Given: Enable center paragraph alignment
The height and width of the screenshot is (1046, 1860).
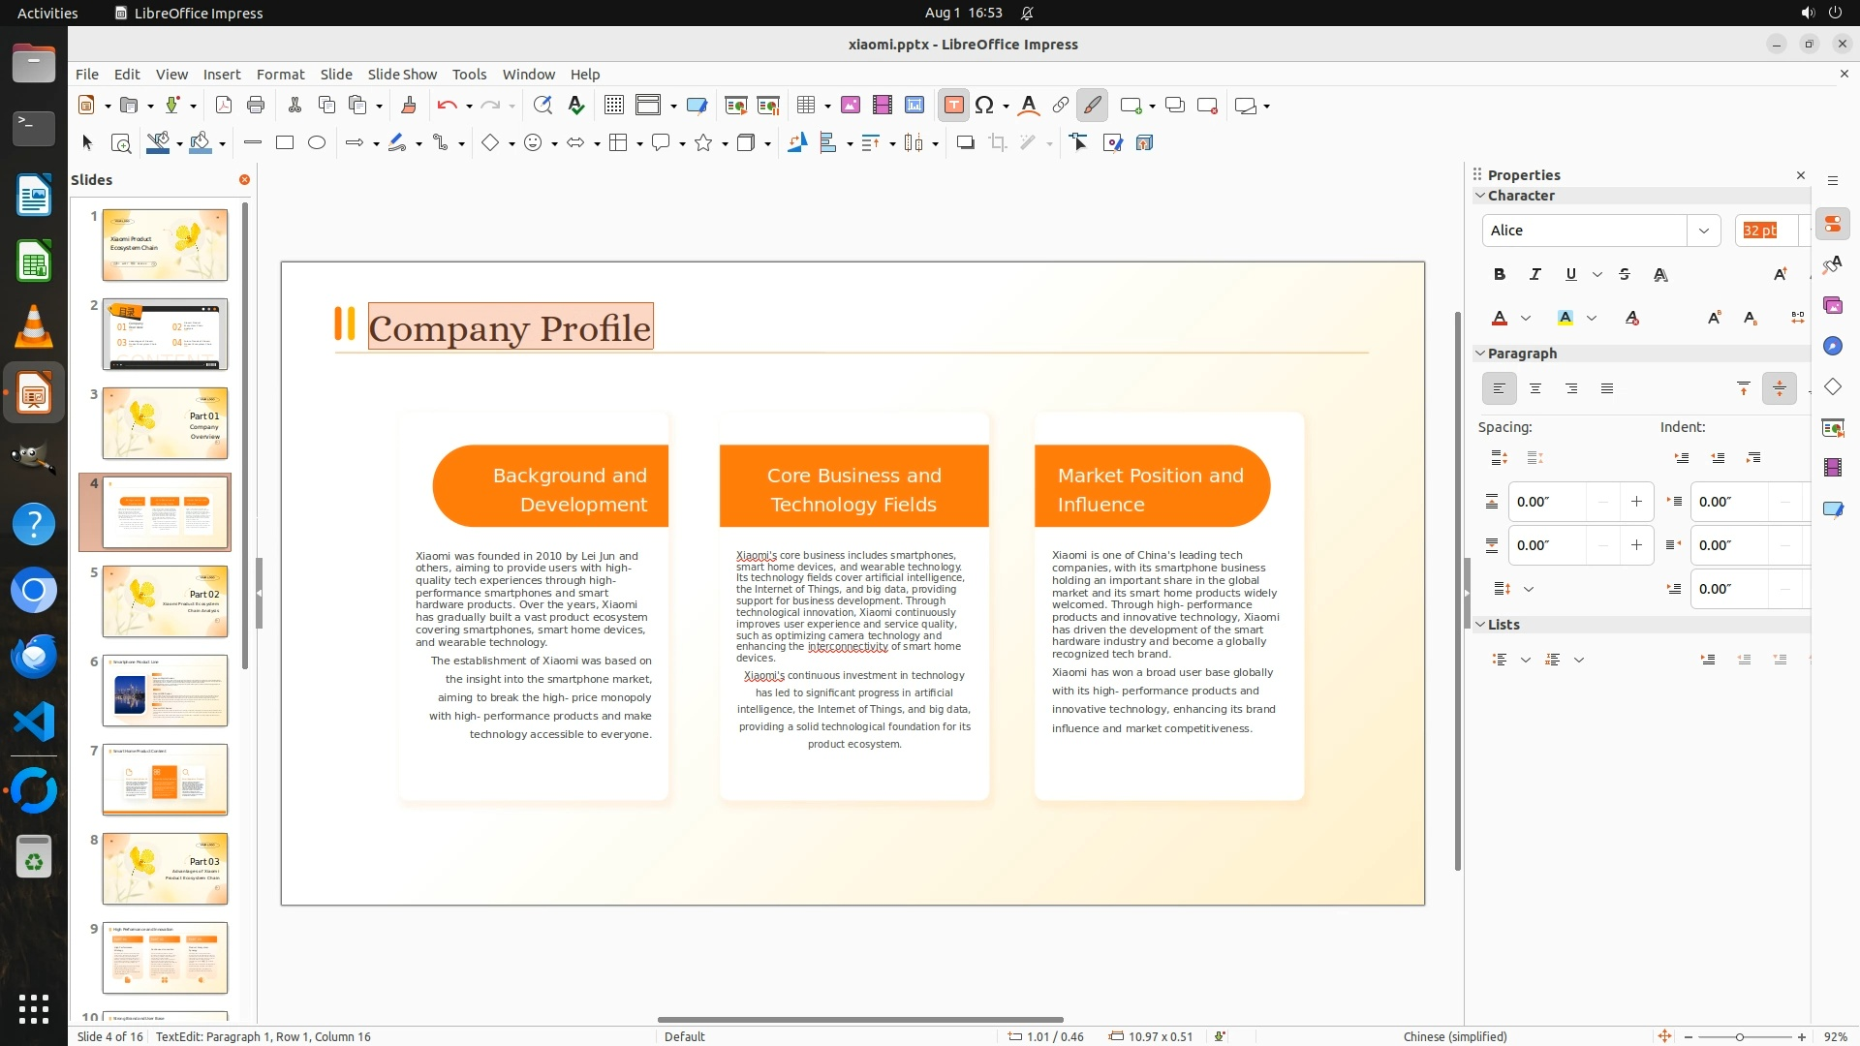Looking at the screenshot, I should (x=1534, y=388).
